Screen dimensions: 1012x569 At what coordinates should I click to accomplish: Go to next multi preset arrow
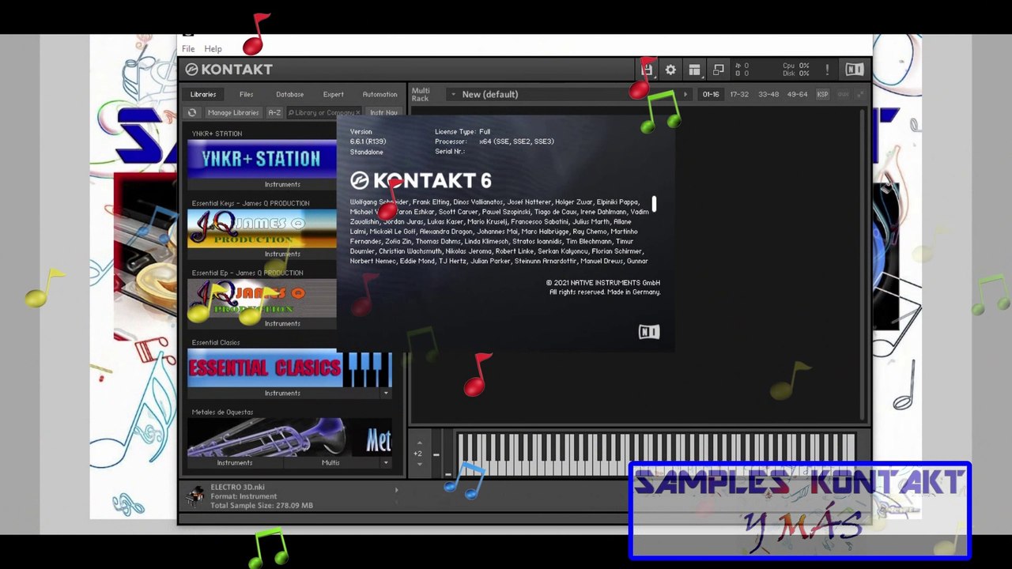(x=685, y=94)
